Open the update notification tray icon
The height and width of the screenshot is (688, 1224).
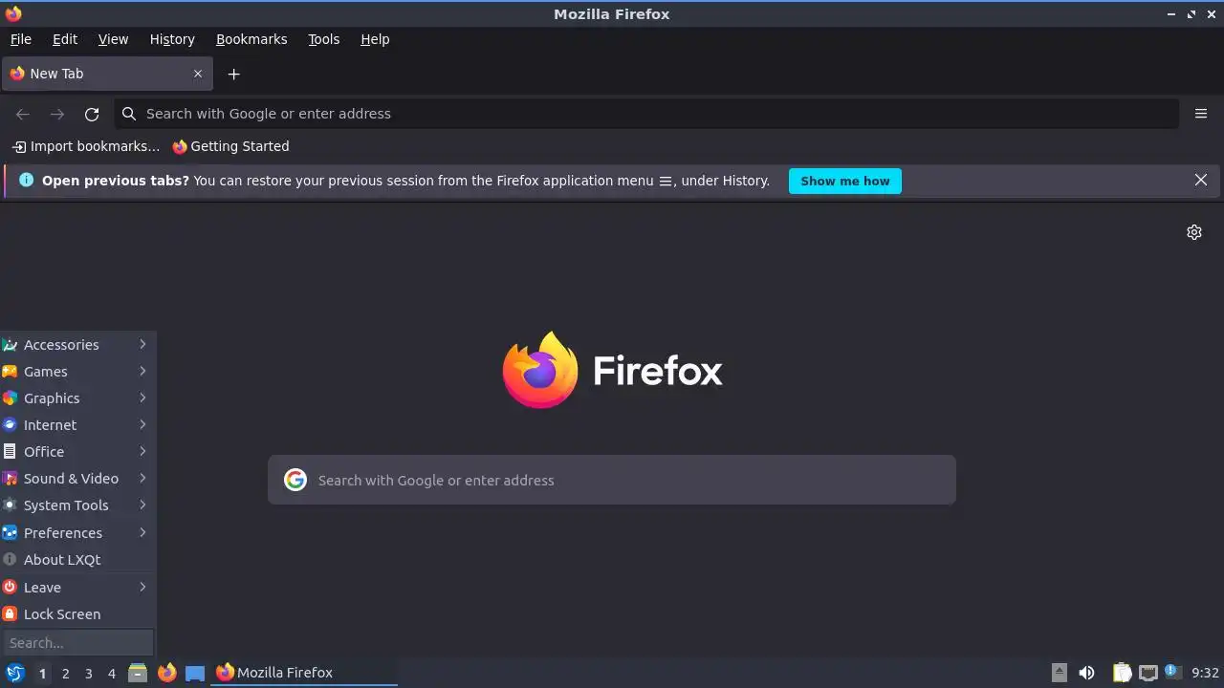[x=1172, y=673]
